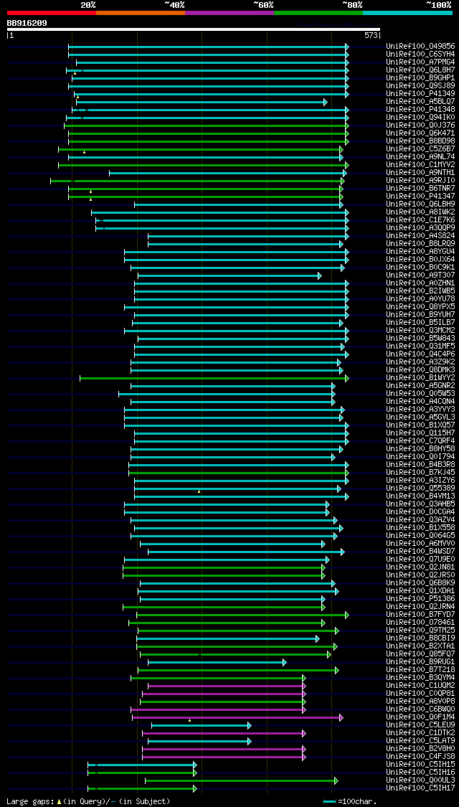Click the UniRef100_C1UQM2 hit name
The width and height of the screenshot is (459, 807).
pyautogui.click(x=420, y=686)
